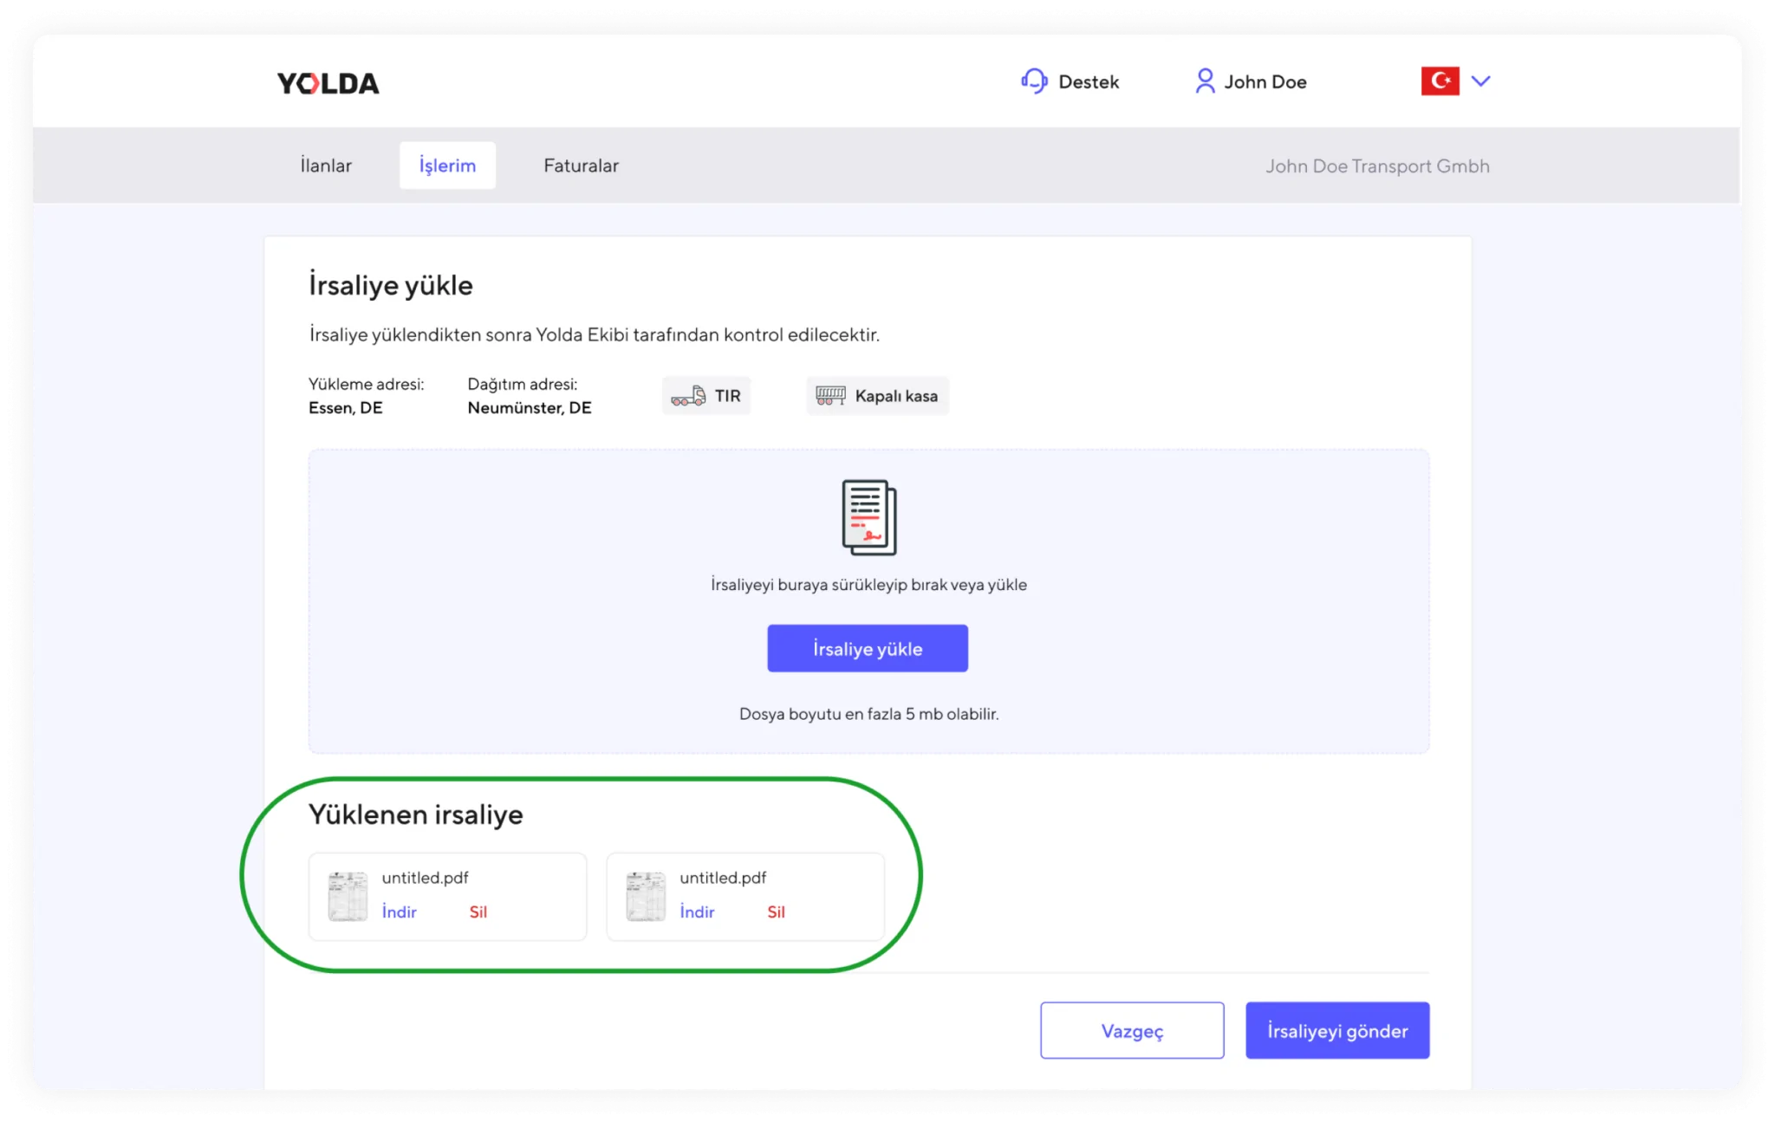The height and width of the screenshot is (1122, 1775).
Task: Submit with İrsaliyeyi gönder button
Action: pos(1336,1030)
